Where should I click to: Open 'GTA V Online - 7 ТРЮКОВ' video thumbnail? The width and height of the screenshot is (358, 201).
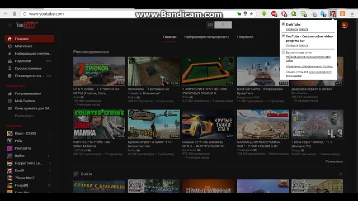tap(99, 71)
